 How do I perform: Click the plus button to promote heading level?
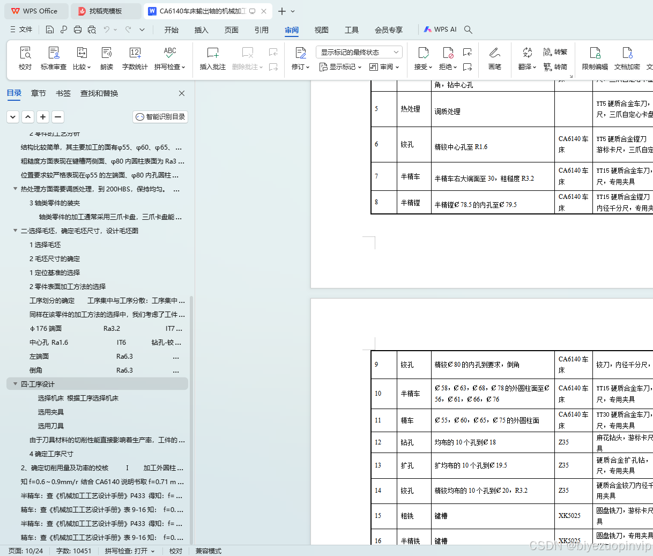pyautogui.click(x=43, y=117)
